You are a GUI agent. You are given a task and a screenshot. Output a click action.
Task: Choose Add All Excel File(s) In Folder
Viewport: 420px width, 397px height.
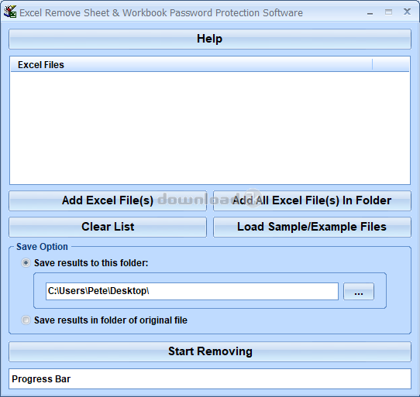coord(312,200)
